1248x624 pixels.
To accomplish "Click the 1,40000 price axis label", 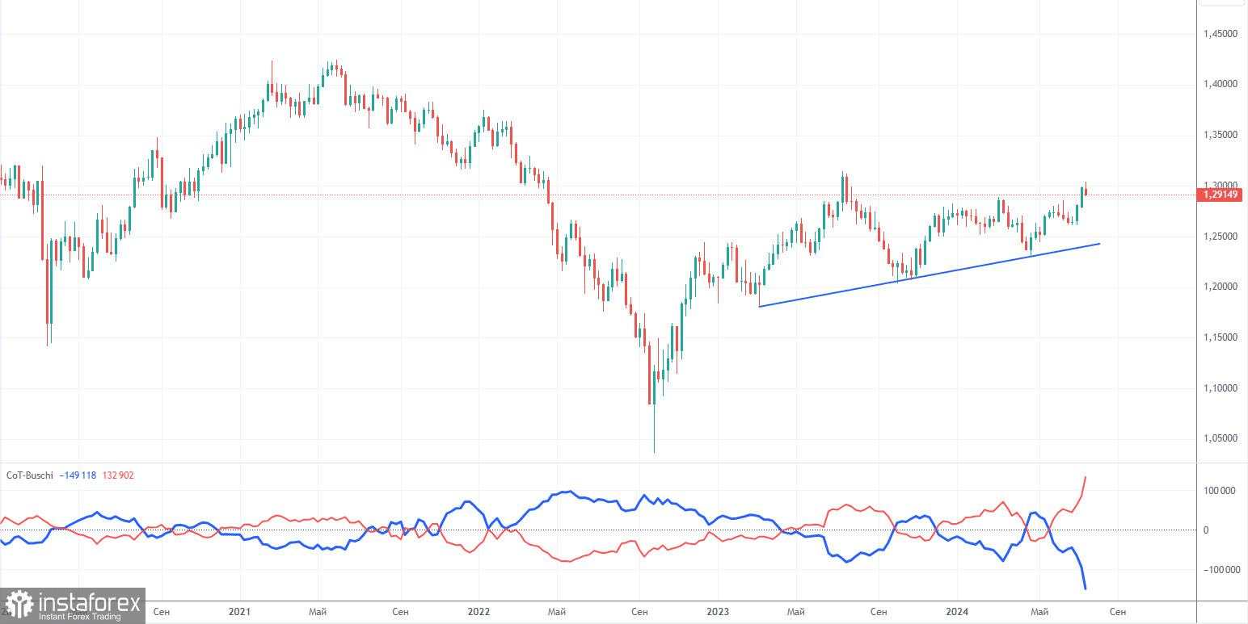I will coord(1221,84).
